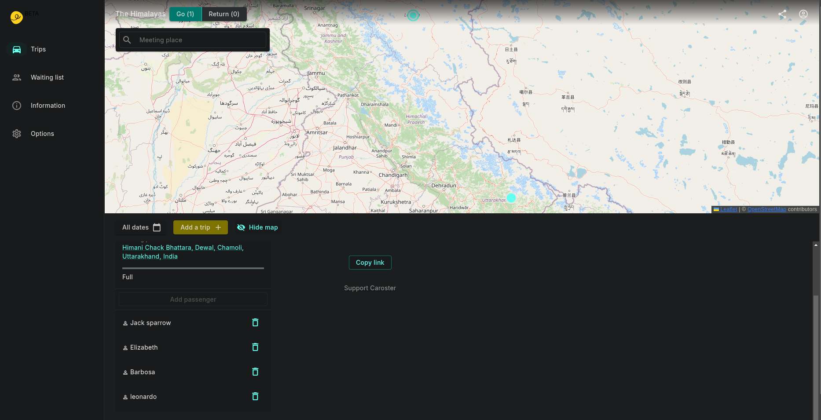
Task: Open the Options menu entry
Action: (42, 134)
